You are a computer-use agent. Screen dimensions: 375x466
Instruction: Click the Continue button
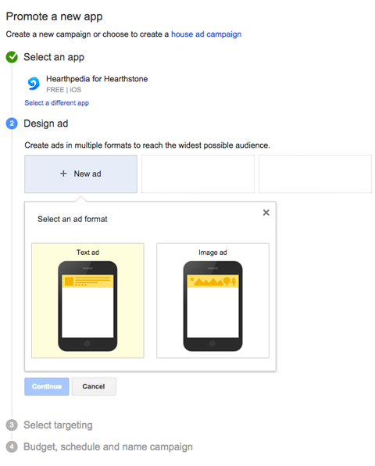click(x=47, y=386)
